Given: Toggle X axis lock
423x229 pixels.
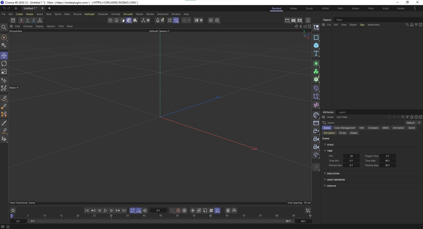Looking at the screenshot, I should tap(21, 20).
